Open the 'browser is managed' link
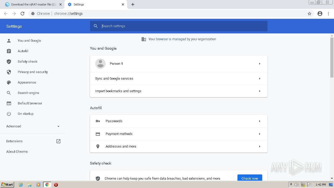The height and width of the screenshot is (188, 334). click(171, 39)
